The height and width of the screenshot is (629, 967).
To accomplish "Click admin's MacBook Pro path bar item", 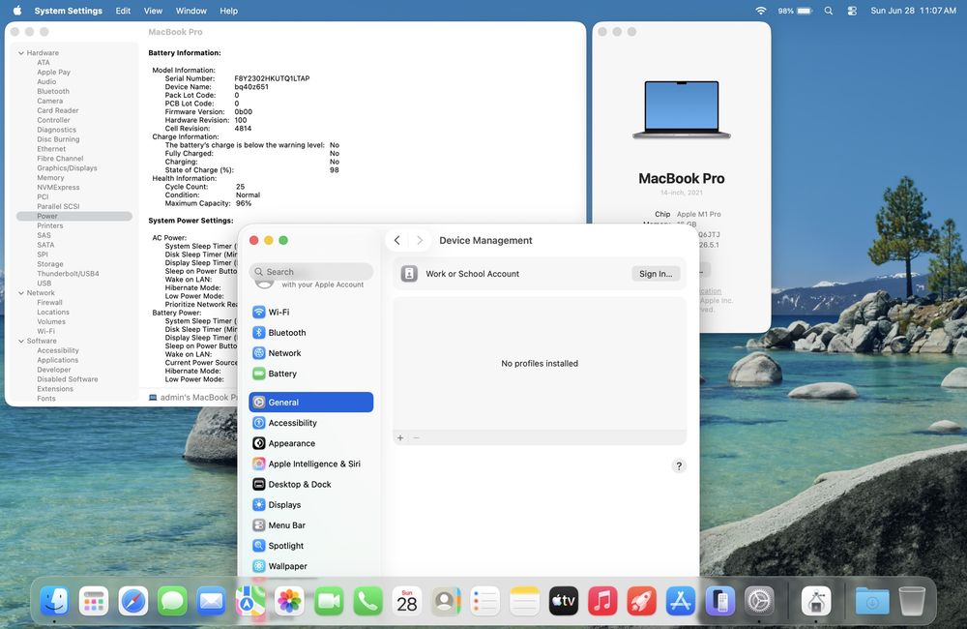I will pos(193,398).
